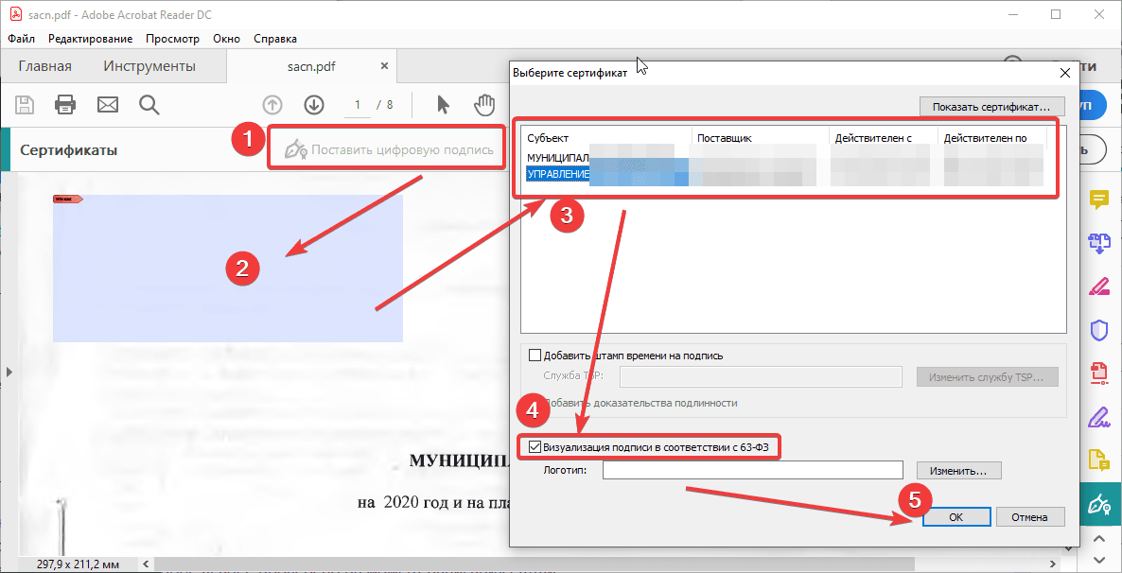This screenshot has width=1122, height=573.
Task: Click the 'Логотип' path input field
Action: (752, 470)
